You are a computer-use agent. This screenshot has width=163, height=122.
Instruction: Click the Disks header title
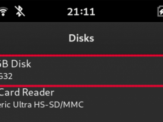(x=81, y=38)
